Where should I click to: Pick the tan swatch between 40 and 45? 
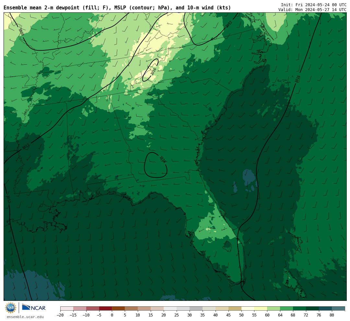click(x=222, y=309)
